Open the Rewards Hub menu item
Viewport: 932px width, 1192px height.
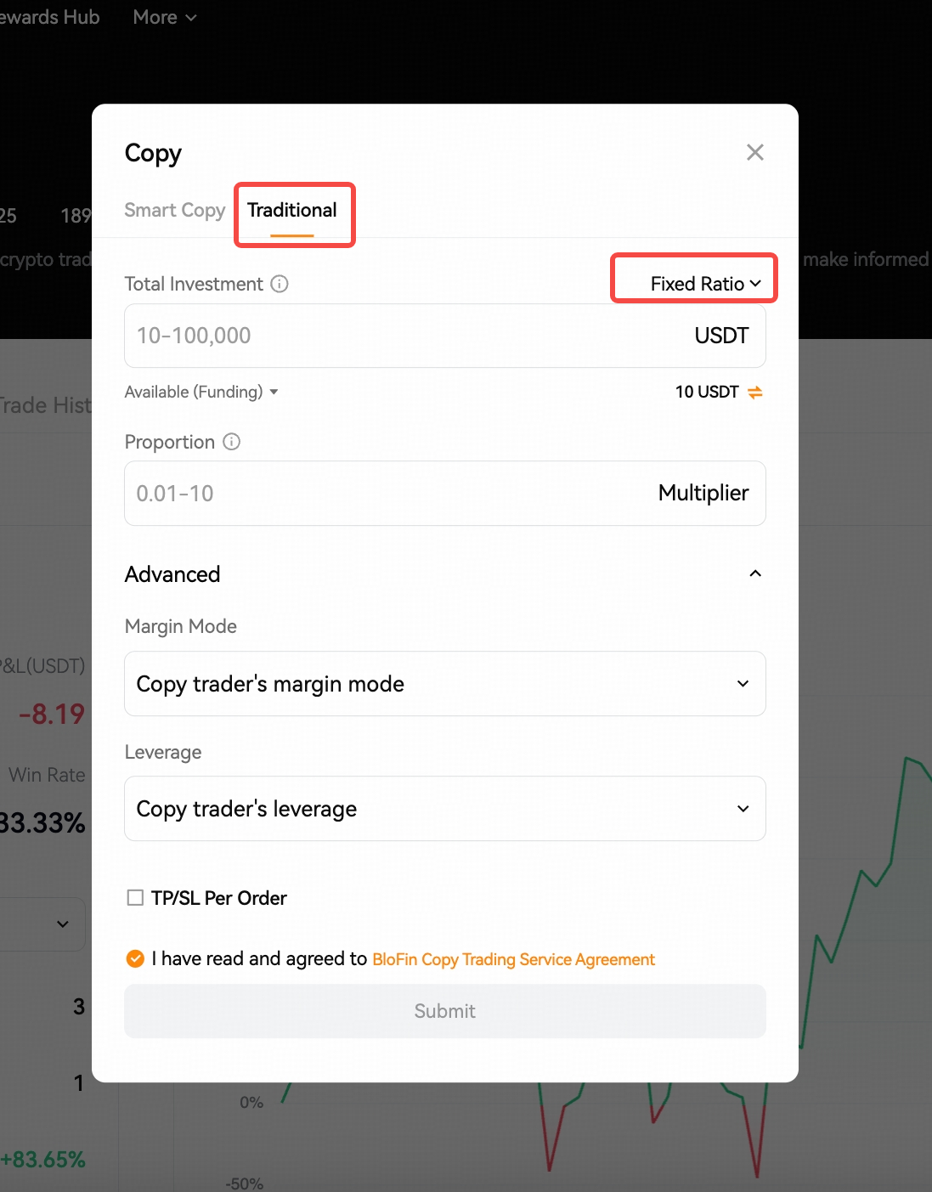(49, 17)
